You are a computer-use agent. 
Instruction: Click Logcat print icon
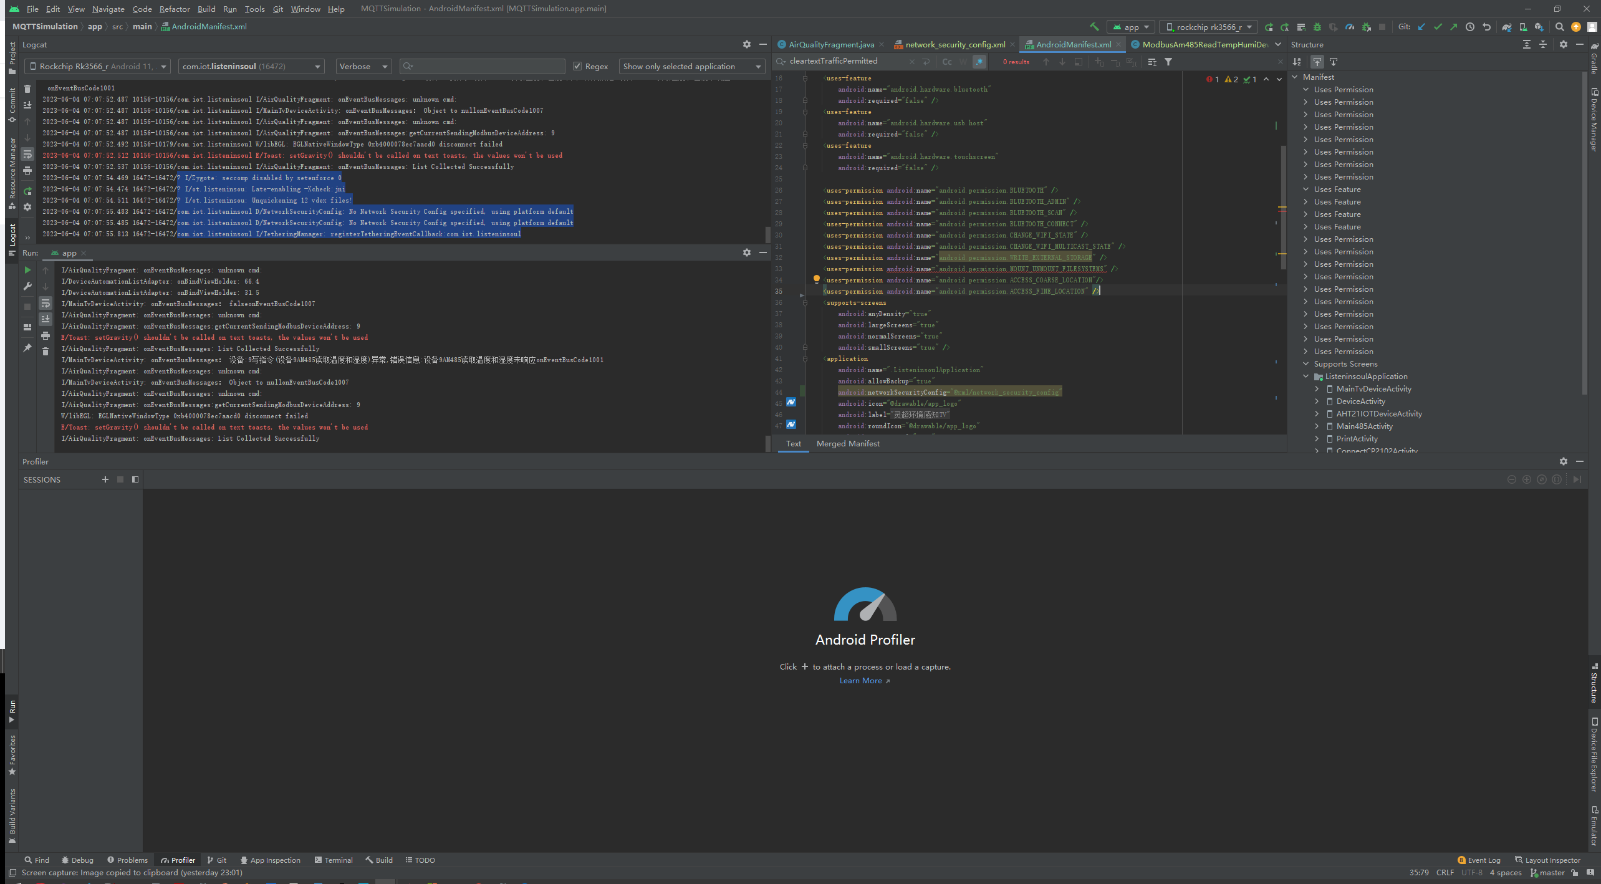27,170
